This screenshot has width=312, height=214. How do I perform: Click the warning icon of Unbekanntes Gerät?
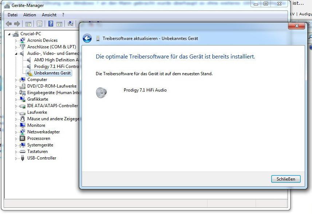(29, 73)
